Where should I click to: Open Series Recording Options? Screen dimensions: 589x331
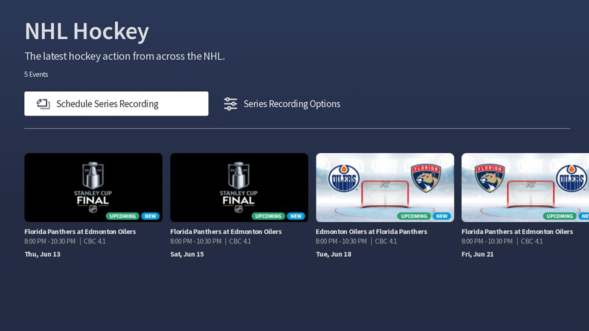(282, 104)
